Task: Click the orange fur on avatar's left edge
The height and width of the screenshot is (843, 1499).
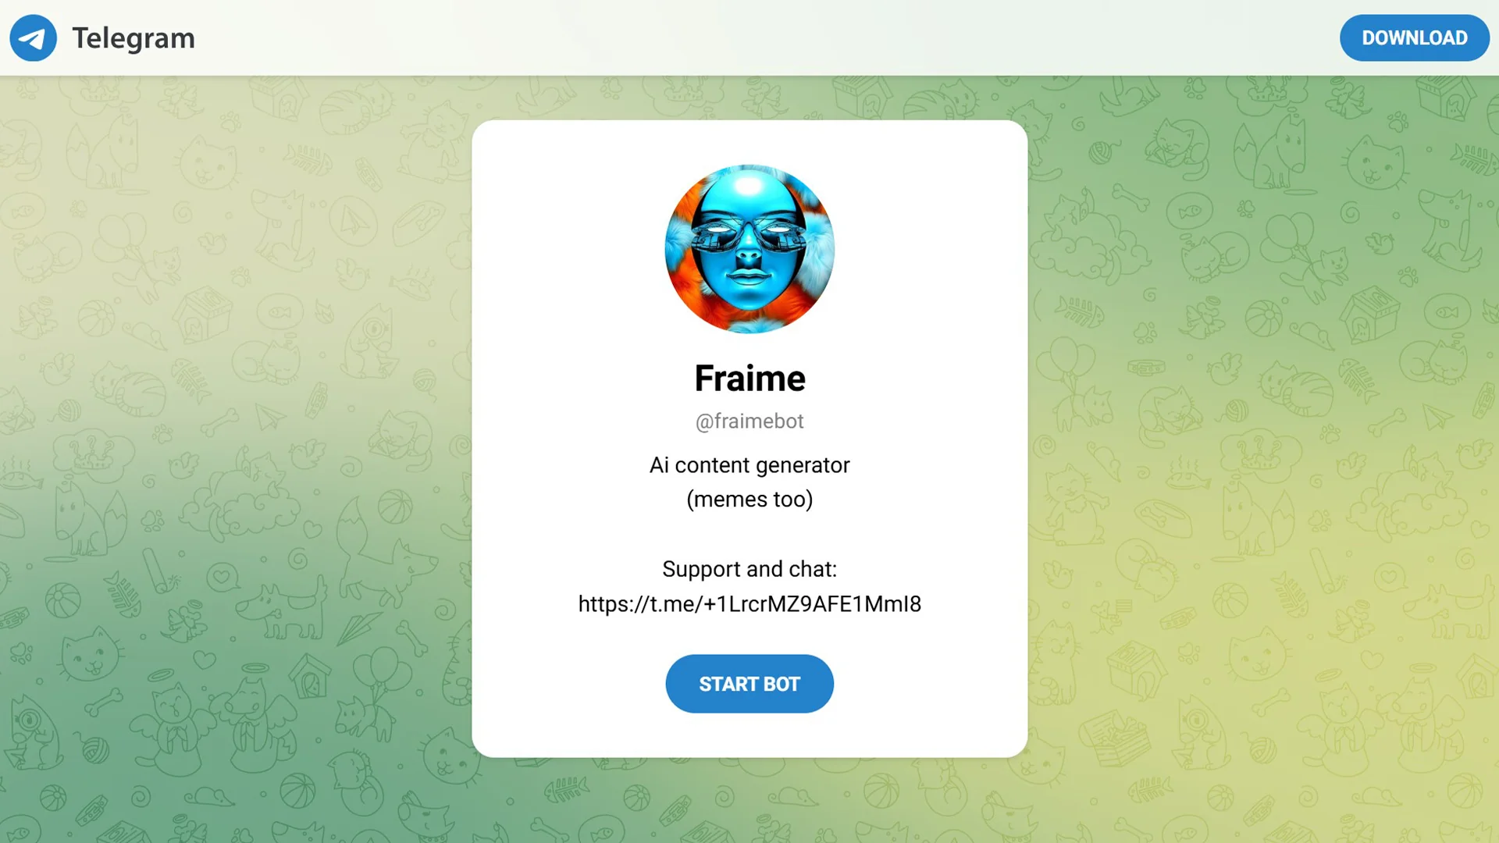Action: click(681, 258)
